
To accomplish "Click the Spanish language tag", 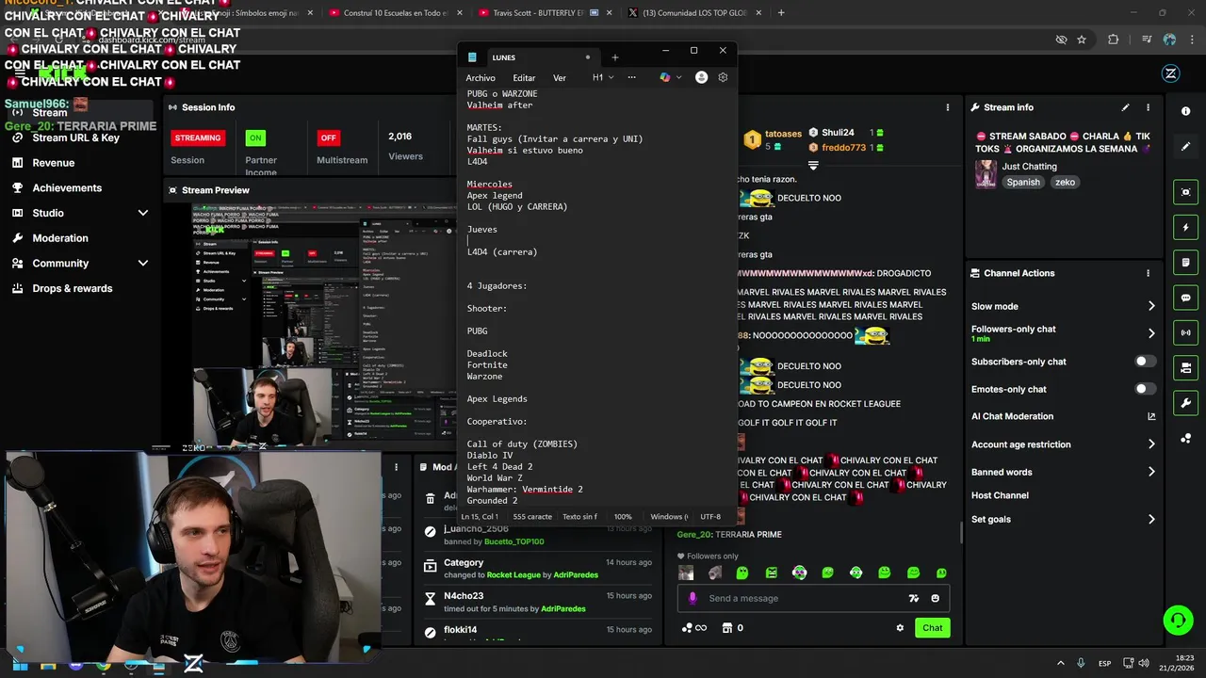I will [1023, 183].
